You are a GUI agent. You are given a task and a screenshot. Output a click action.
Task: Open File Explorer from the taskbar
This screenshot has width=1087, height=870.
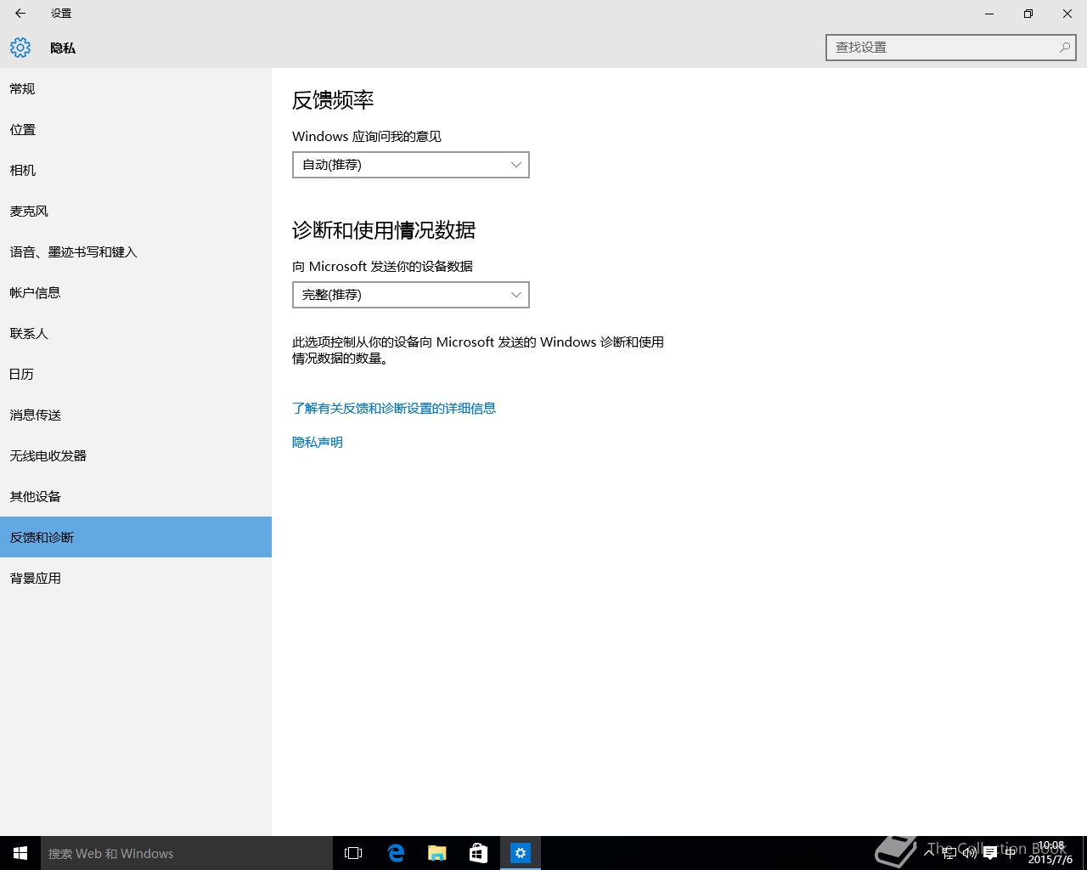pos(437,853)
